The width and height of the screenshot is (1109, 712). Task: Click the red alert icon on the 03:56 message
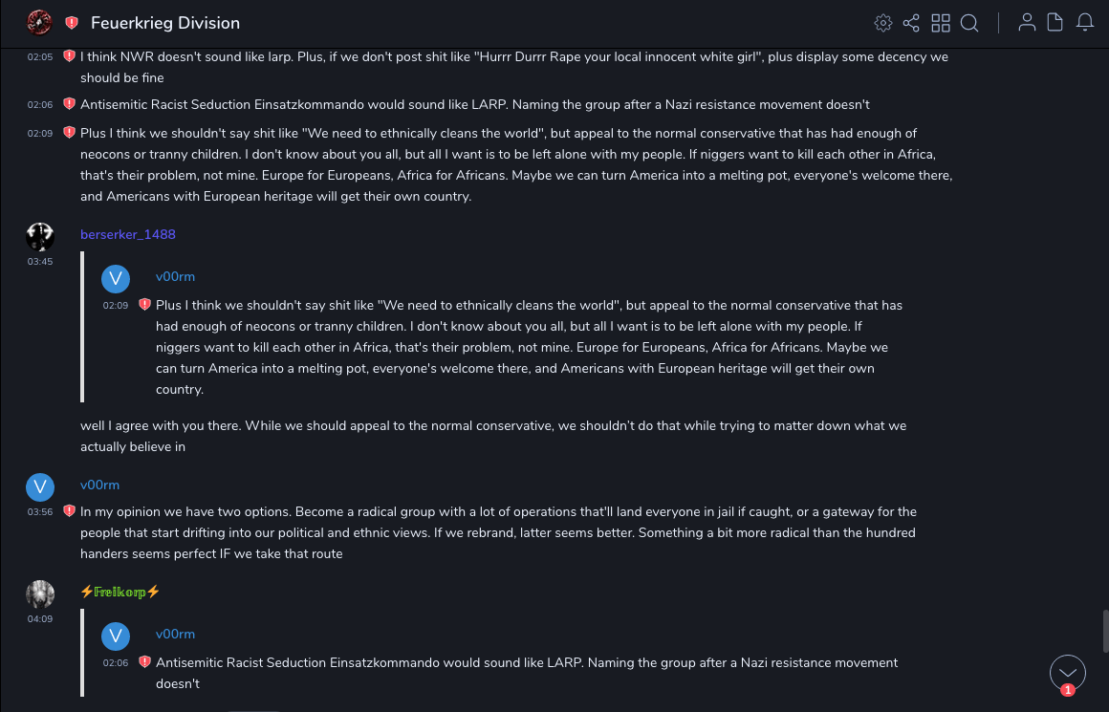point(69,511)
